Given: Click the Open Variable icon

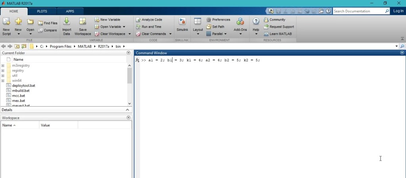Looking at the screenshot, I should 97,27.
